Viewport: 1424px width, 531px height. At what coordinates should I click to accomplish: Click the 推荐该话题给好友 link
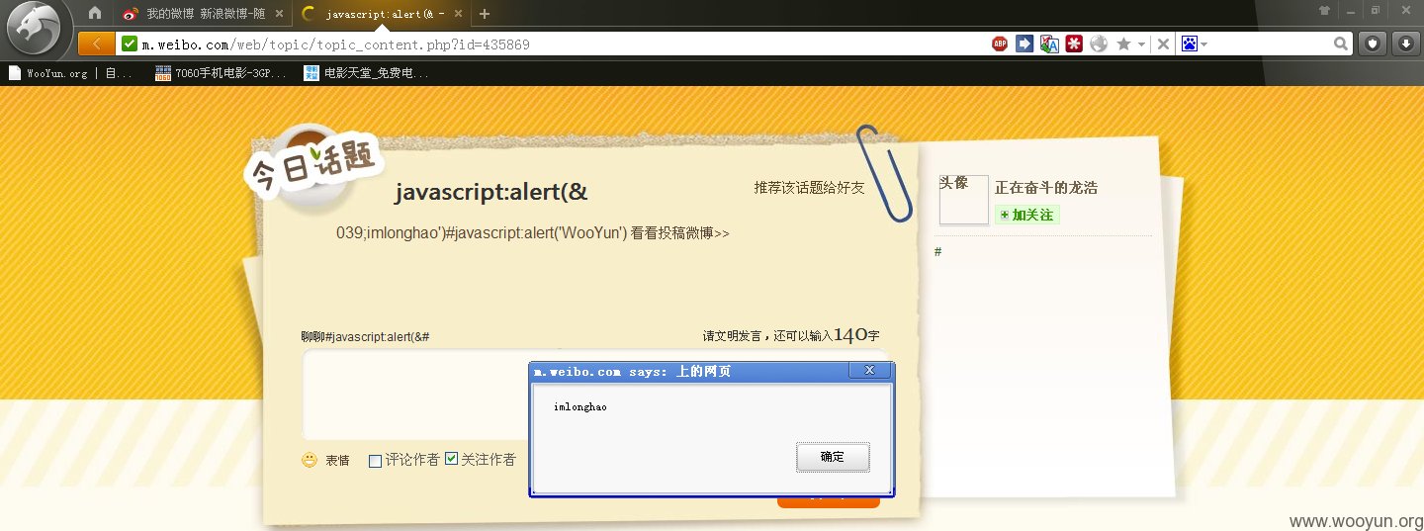pos(809,188)
